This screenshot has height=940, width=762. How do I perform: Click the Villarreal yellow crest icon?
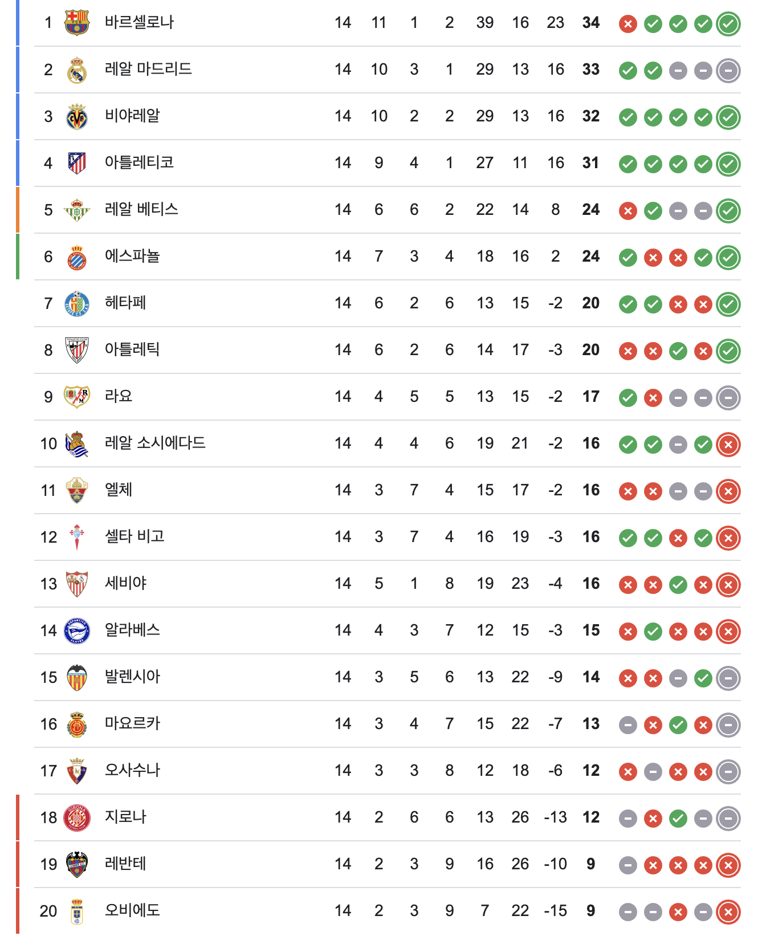(77, 117)
